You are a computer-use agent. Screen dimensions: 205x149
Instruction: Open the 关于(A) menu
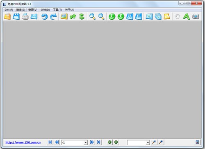point(70,10)
